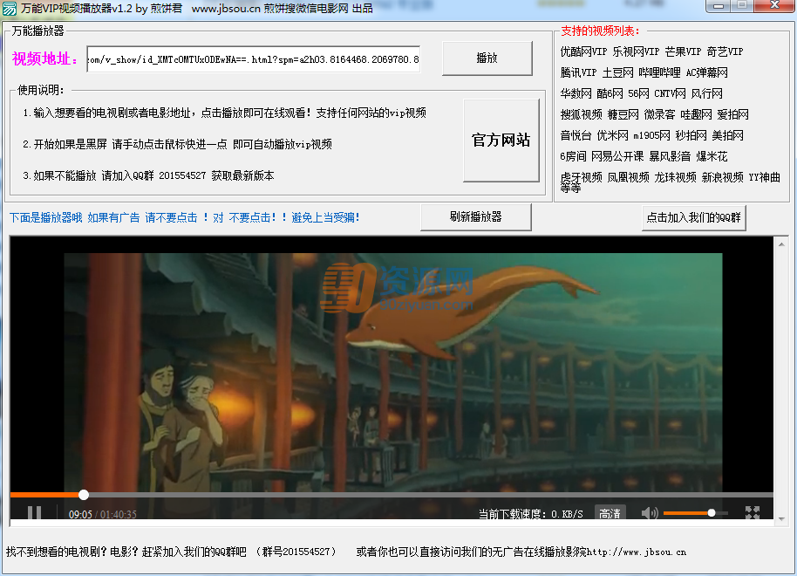
Task: Click 芒果VIP in the supported list
Action: point(683,51)
